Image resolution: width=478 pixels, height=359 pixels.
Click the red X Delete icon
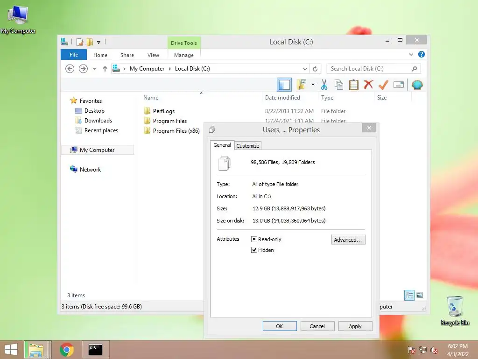[x=369, y=85]
